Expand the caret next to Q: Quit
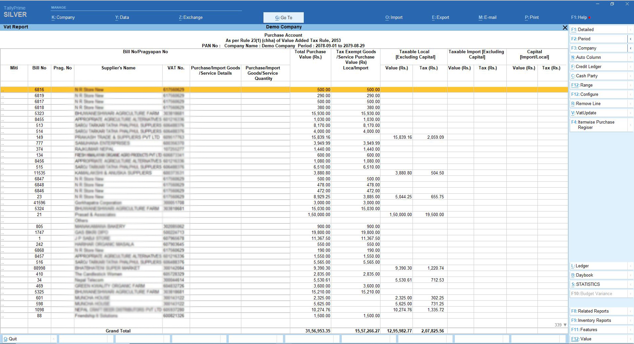The width and height of the screenshot is (634, 344). [x=54, y=339]
